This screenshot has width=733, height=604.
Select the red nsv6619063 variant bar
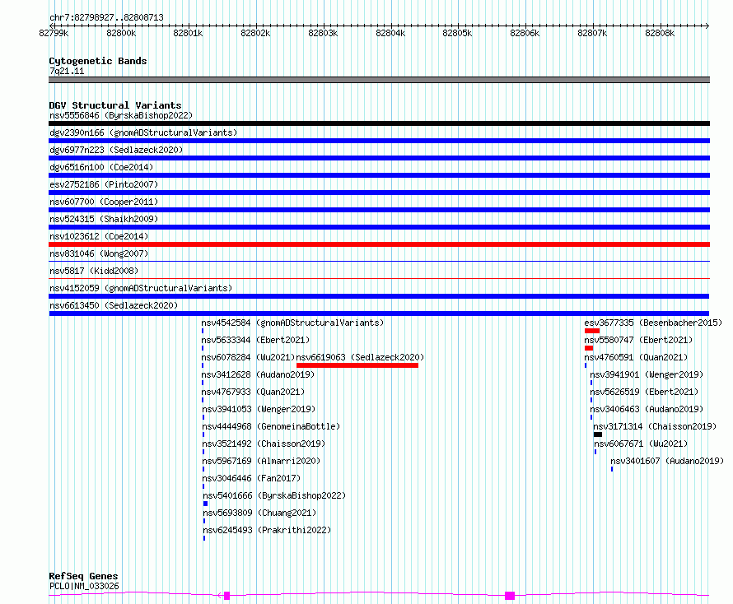coord(357,365)
